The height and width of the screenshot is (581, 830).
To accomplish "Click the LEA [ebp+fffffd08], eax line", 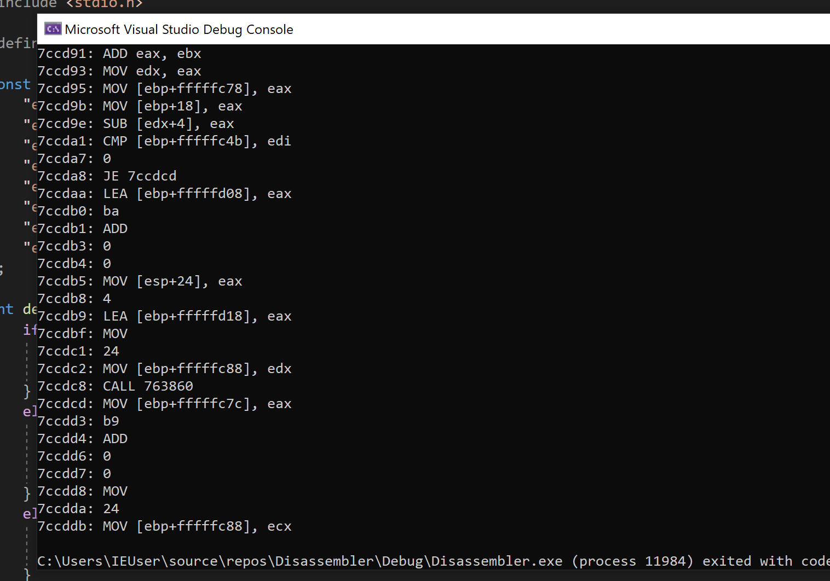I will click(164, 194).
